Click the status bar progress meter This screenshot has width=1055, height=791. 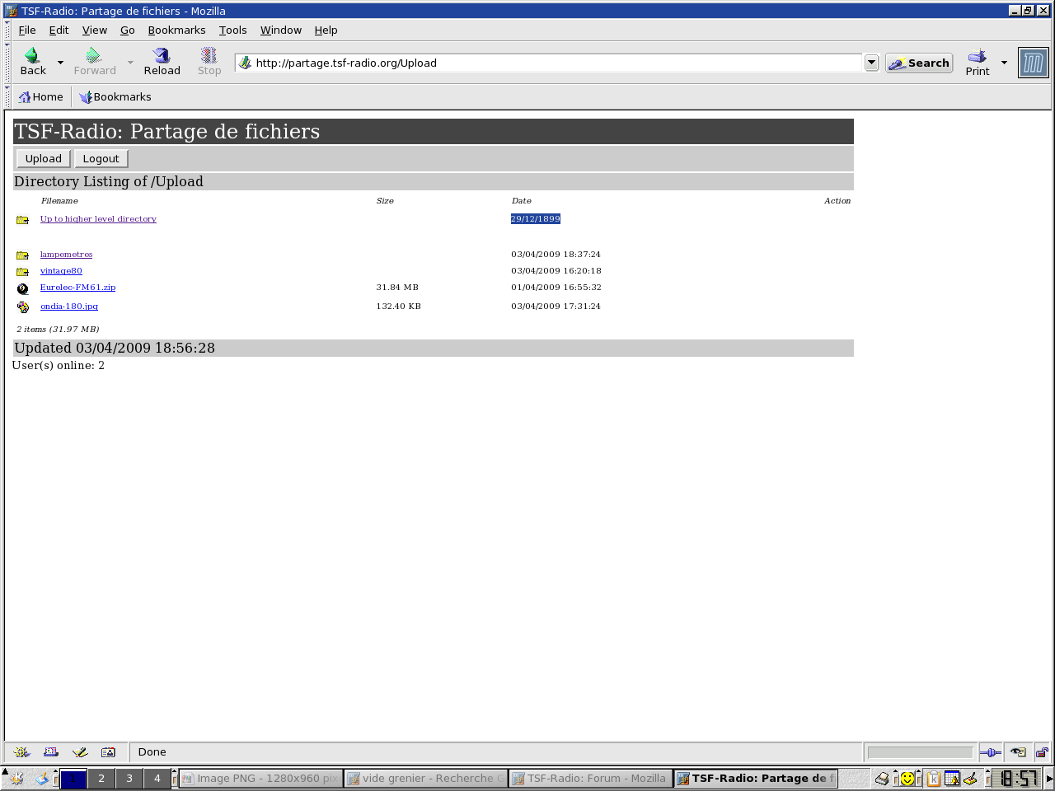point(920,752)
